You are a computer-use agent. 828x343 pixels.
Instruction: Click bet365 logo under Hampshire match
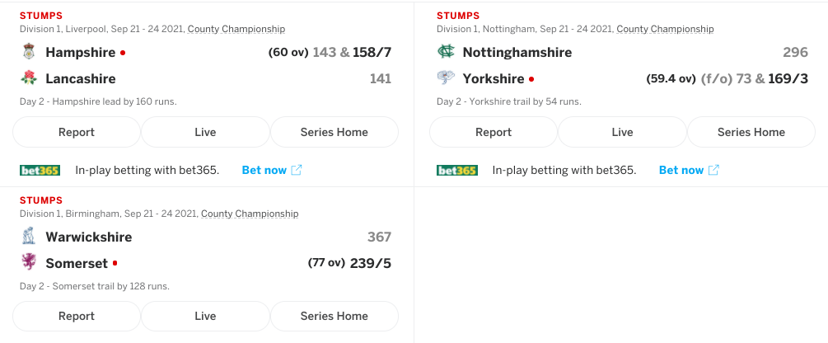[x=40, y=170]
